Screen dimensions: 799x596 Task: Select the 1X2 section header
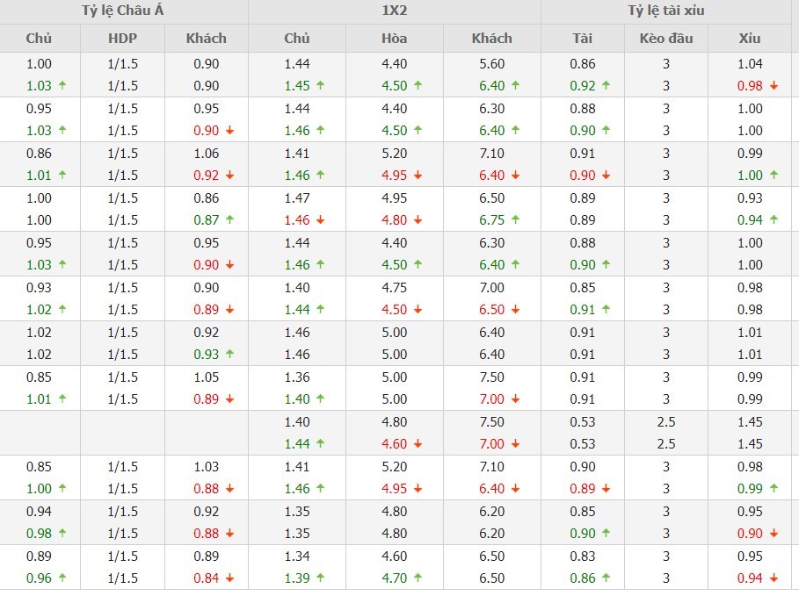pyautogui.click(x=395, y=11)
